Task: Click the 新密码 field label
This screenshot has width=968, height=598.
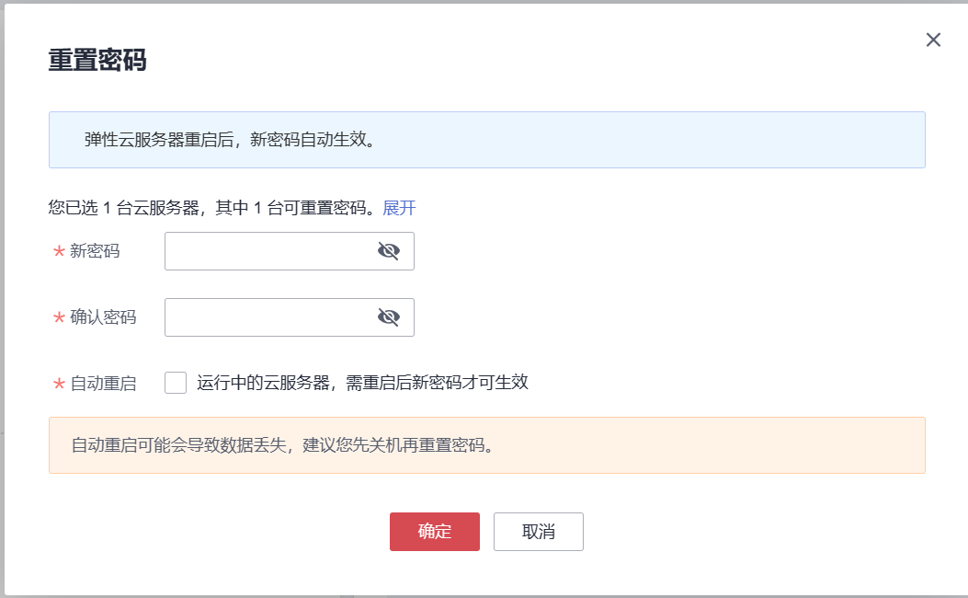Action: tap(95, 251)
